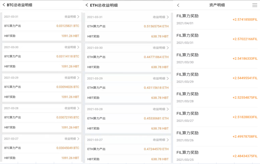Go back from BTC总收益明细 page

(x=4, y=5)
